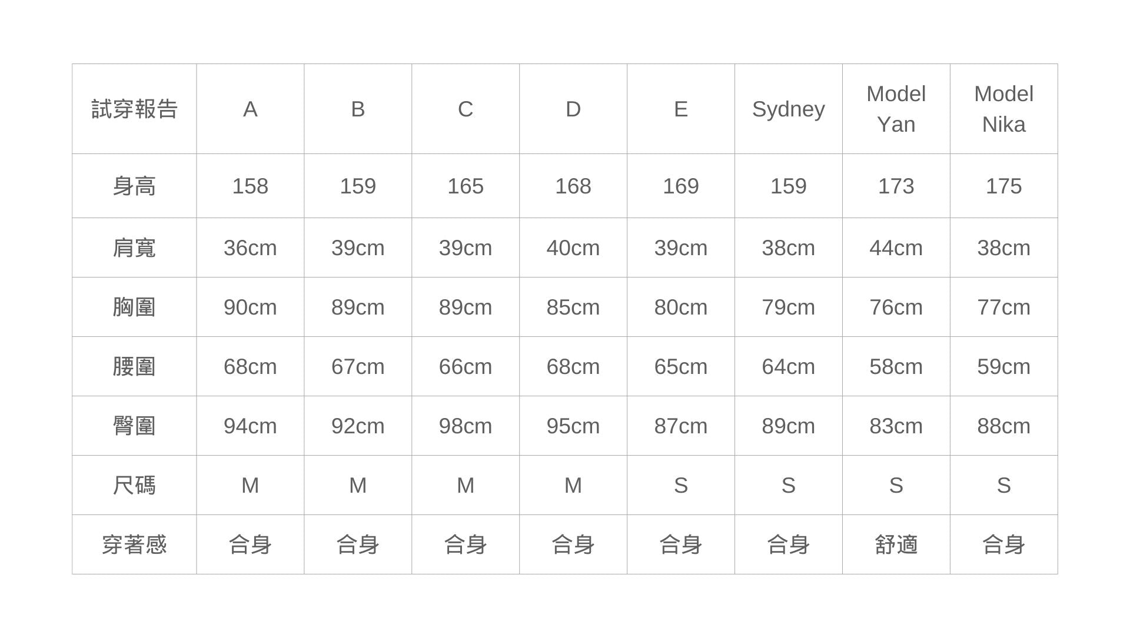Viewport: 1130px width, 635px height.
Task: Click the 尺碼 row label
Action: point(134,486)
